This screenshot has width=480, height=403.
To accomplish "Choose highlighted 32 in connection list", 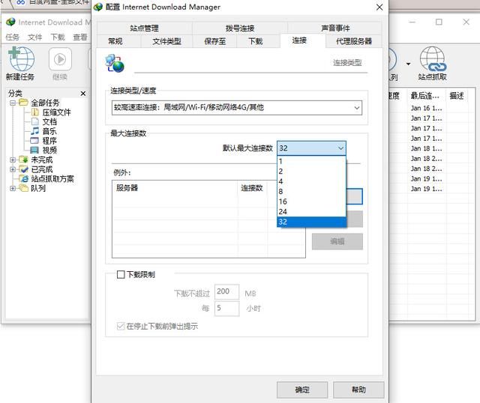I will 311,222.
